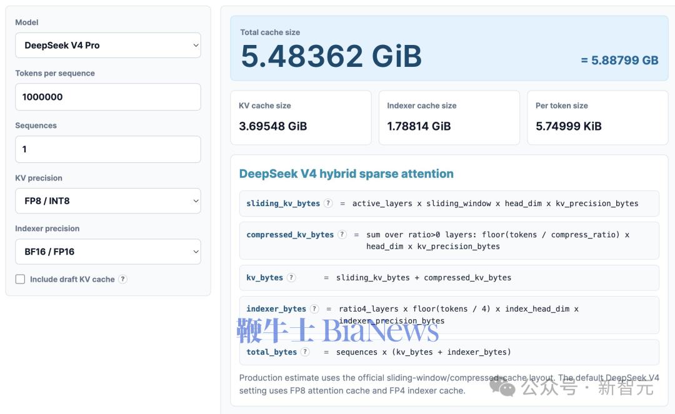Click the compressed_kv_bytes formula label
Viewport: 675px width, 414px height.
pyautogui.click(x=290, y=235)
